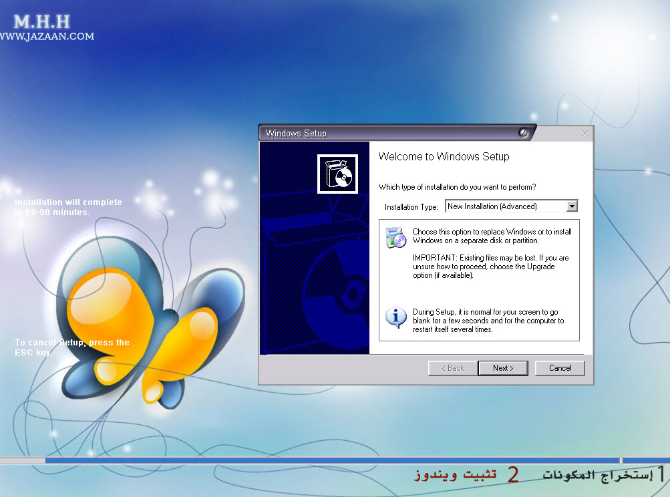This screenshot has width=670, height=497.
Task: Click the Windows install disc icon beside option text
Action: [395, 237]
